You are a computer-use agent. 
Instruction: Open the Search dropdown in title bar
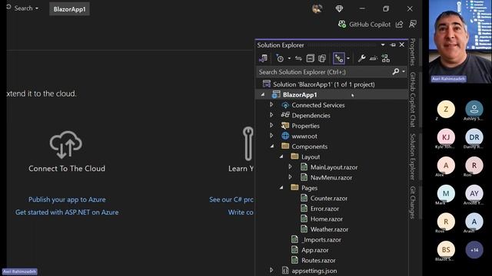pyautogui.click(x=26, y=8)
